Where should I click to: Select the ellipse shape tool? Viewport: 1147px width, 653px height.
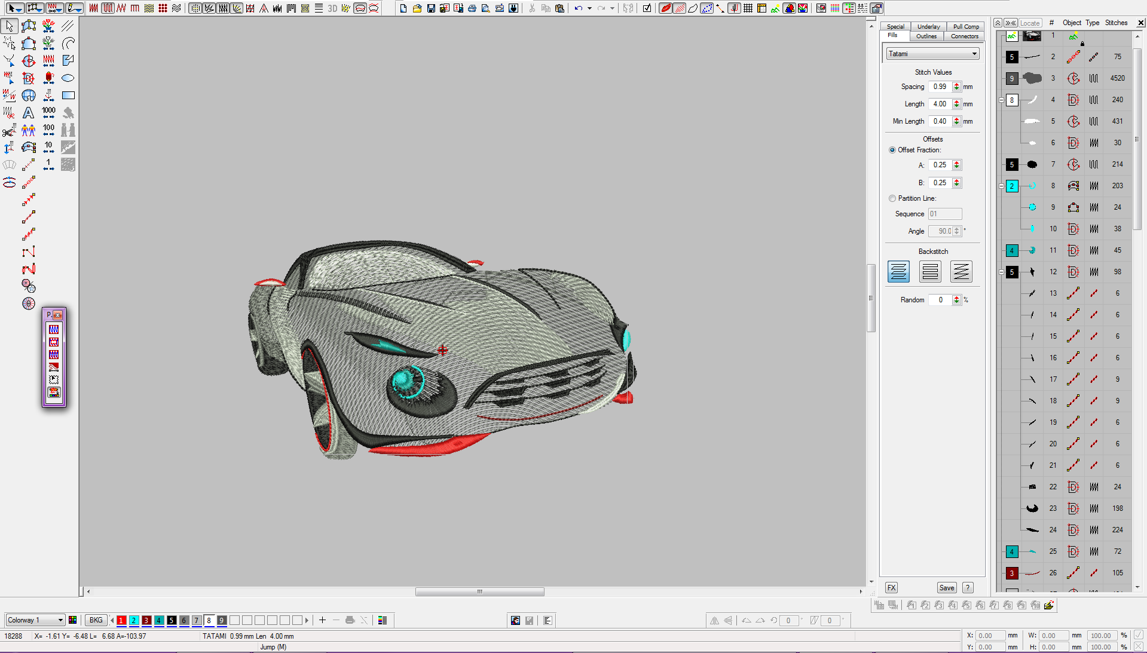pos(68,78)
